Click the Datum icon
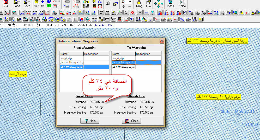This screenshot has height=140, width=260. (113, 19)
